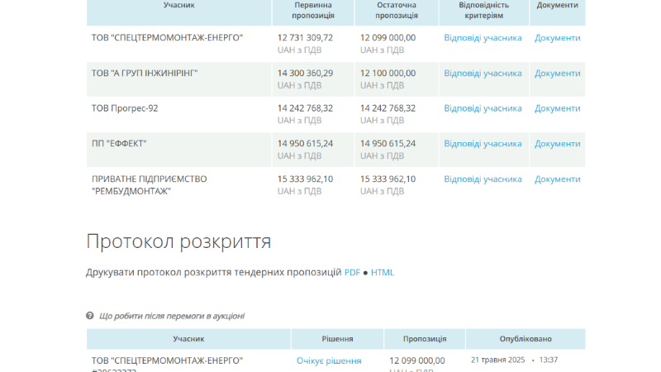
Task: Select publication date 21 травня 2025
Action: (498, 360)
